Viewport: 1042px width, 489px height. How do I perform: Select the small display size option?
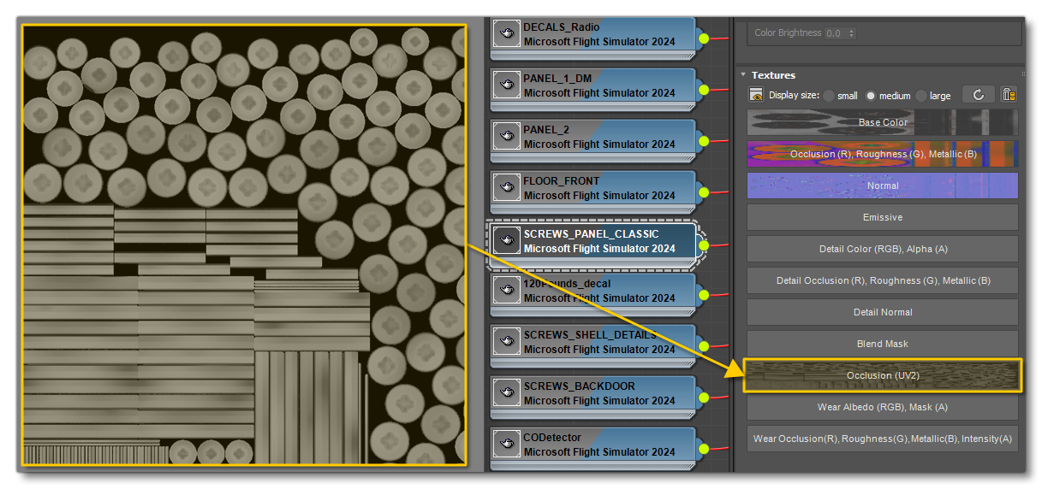[x=829, y=96]
